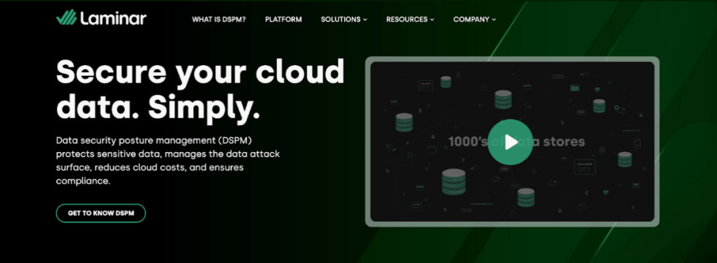Click the Get to Know DSPM button
717x263 pixels.
tap(101, 213)
